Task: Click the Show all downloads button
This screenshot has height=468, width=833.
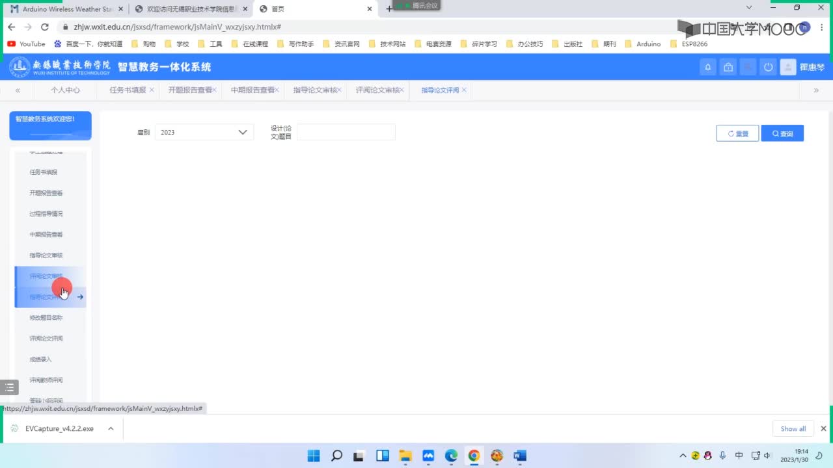Action: pyautogui.click(x=793, y=429)
